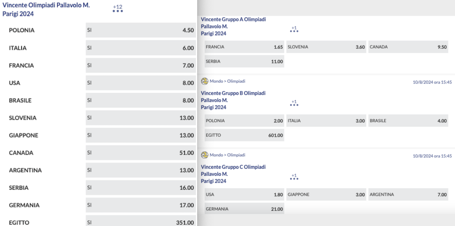The height and width of the screenshot is (226, 455).
Task: Choose Canada winner odds 51.00
Action: [x=141, y=153]
